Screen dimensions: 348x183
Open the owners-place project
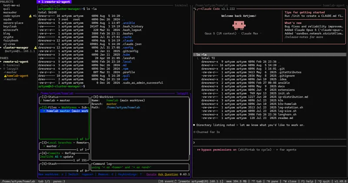(x=13, y=23)
